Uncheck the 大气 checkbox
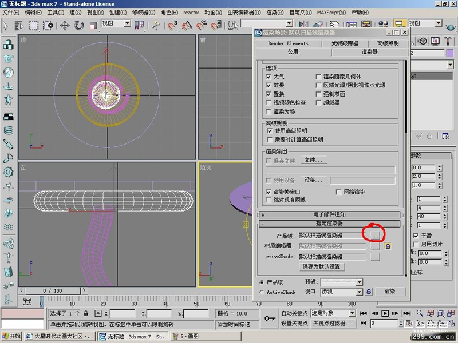The image size is (458, 343). pyautogui.click(x=269, y=77)
